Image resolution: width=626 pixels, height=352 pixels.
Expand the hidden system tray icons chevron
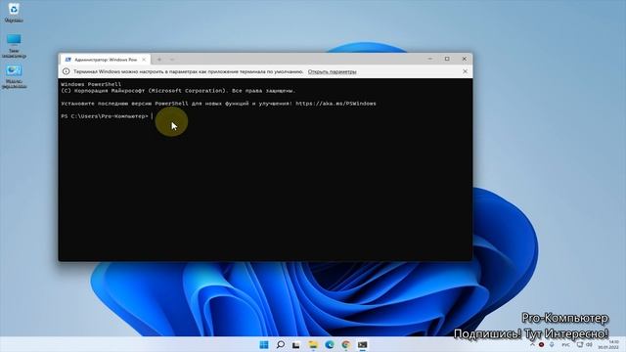pyautogui.click(x=532, y=344)
